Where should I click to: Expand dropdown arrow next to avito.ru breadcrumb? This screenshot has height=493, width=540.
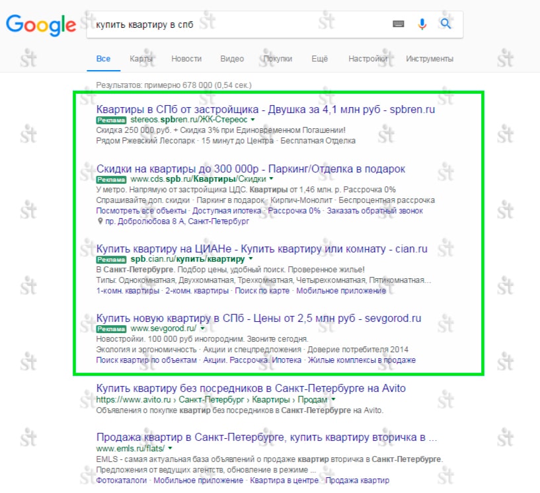pos(333,400)
